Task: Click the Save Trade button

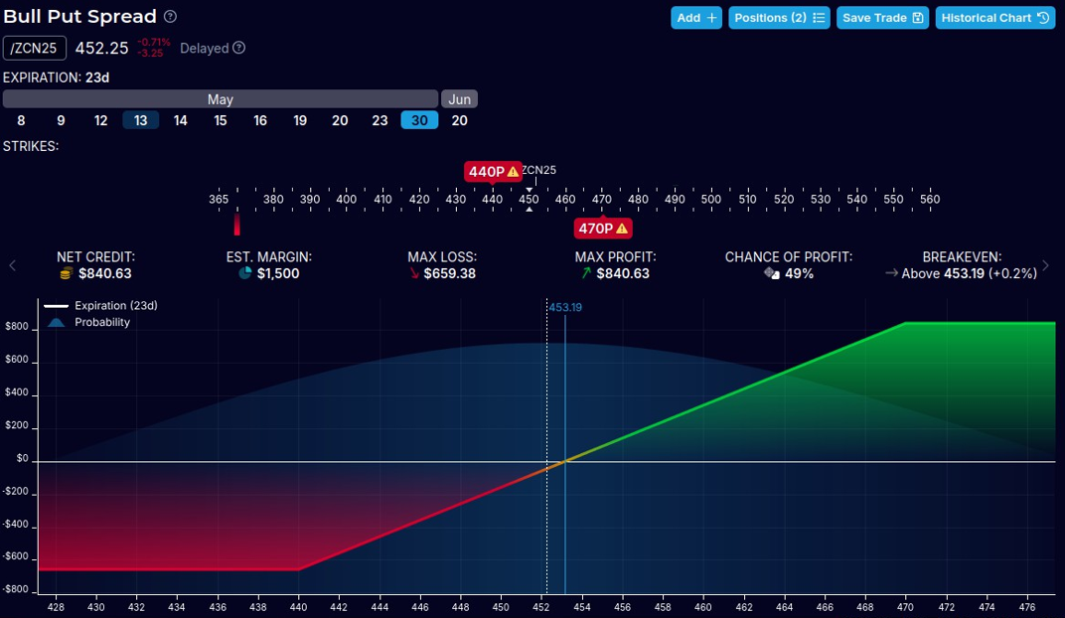Action: (882, 18)
